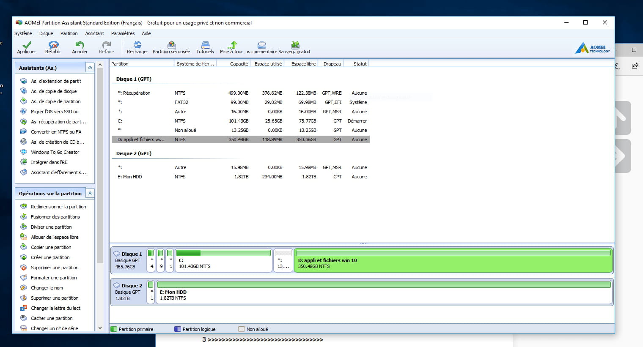
Task: Select the E: Mon HDD row
Action: [x=241, y=177]
